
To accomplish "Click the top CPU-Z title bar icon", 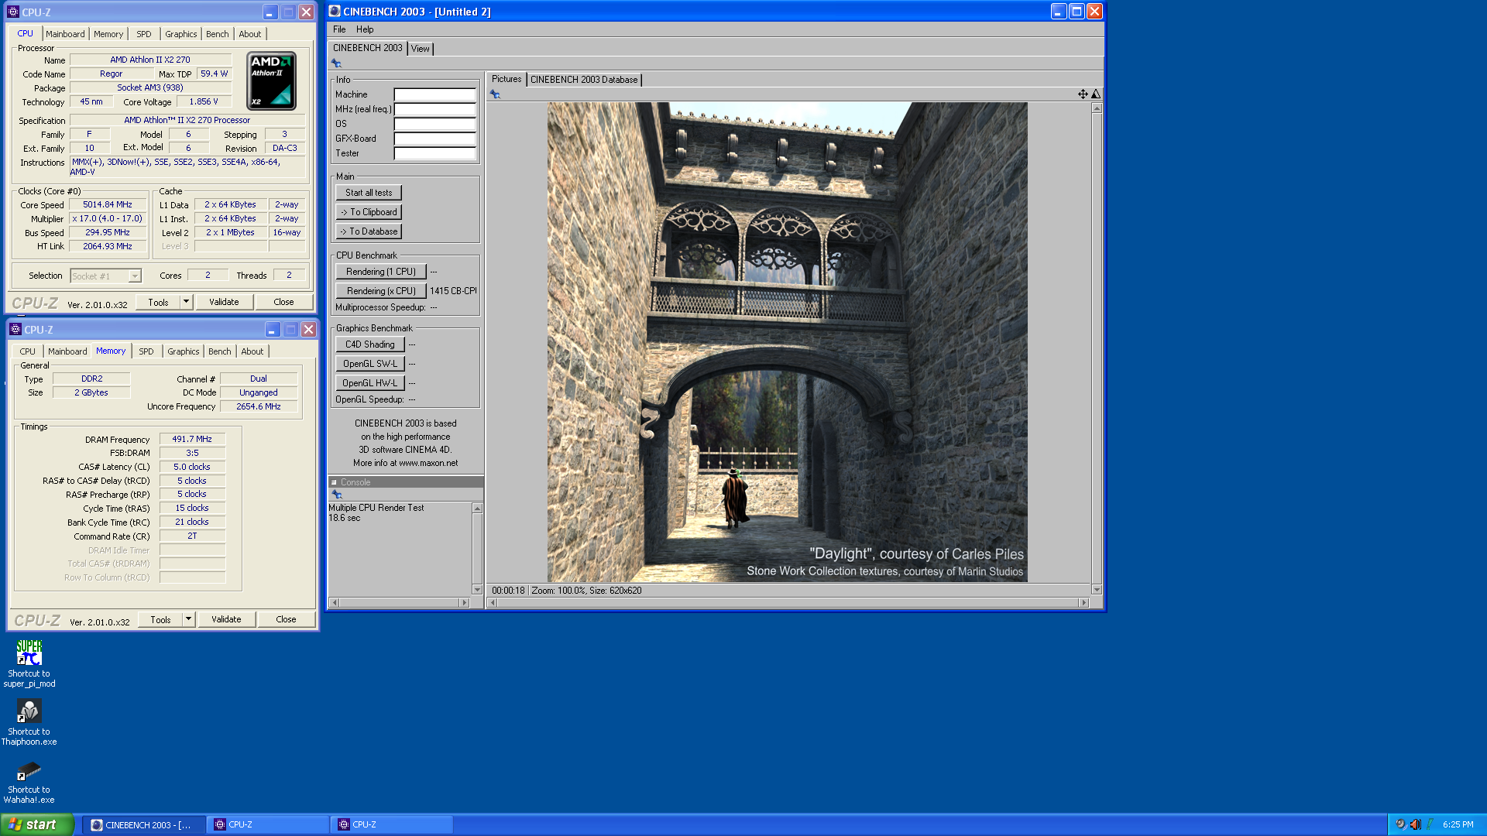I will click(x=13, y=12).
